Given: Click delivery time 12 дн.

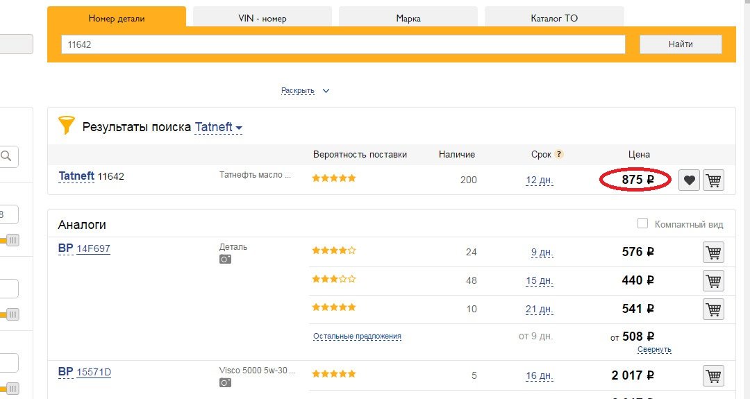Looking at the screenshot, I should coord(540,180).
